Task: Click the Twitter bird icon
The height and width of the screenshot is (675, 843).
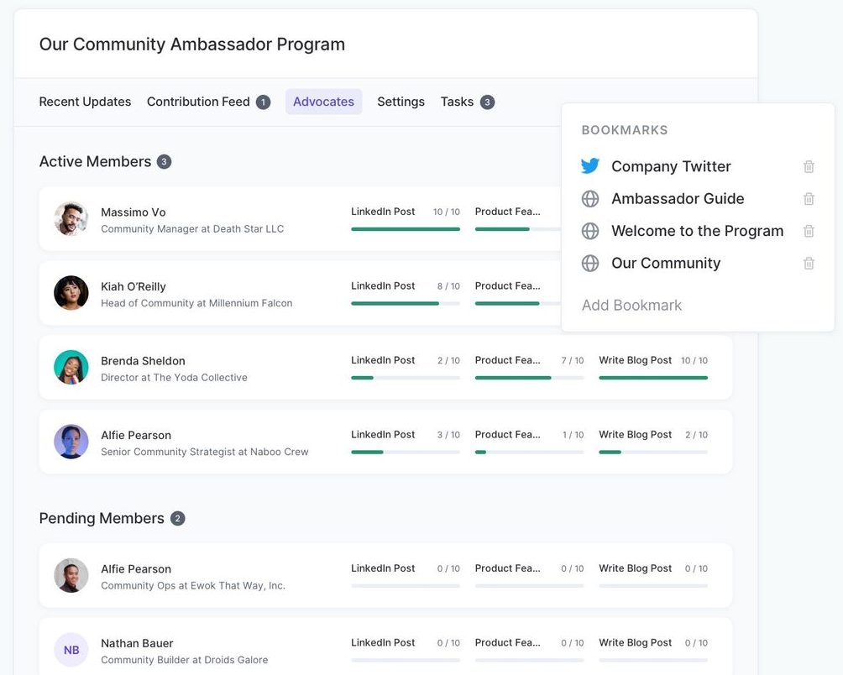Action: coord(590,166)
